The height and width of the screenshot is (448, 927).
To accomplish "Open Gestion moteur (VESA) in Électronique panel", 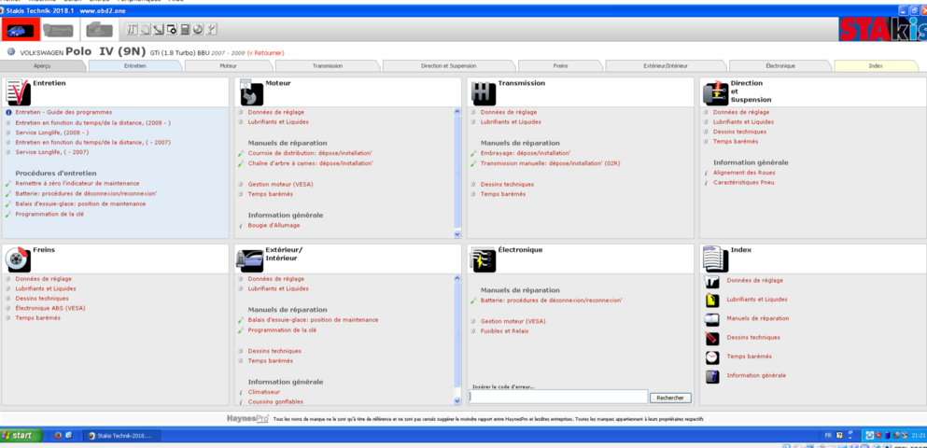I will tap(513, 321).
